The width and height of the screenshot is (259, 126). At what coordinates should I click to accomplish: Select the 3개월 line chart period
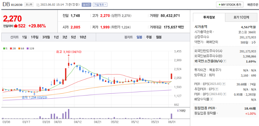46,37
